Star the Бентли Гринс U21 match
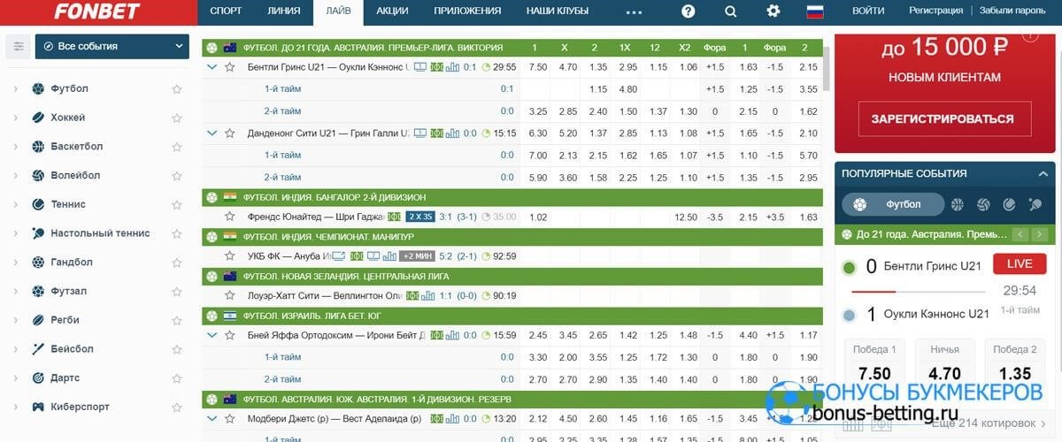 (x=230, y=67)
